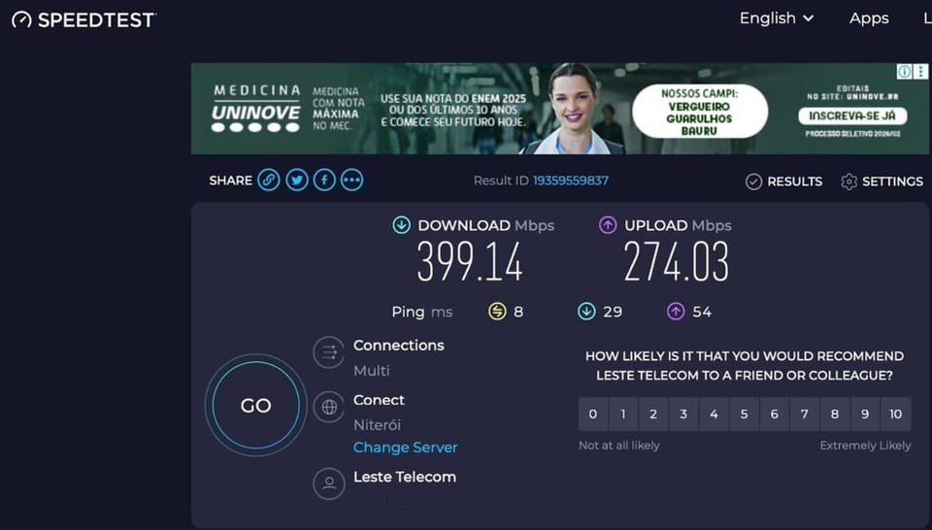Rate recommendation 8

[835, 414]
